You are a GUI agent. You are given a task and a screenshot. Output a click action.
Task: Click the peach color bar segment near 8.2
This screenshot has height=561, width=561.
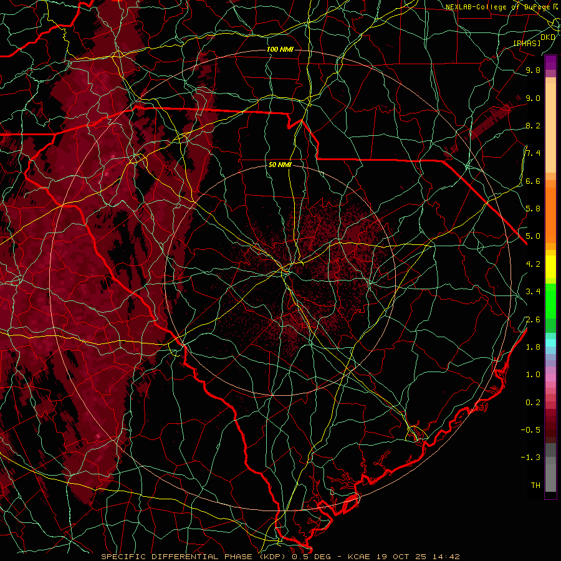pos(550,129)
